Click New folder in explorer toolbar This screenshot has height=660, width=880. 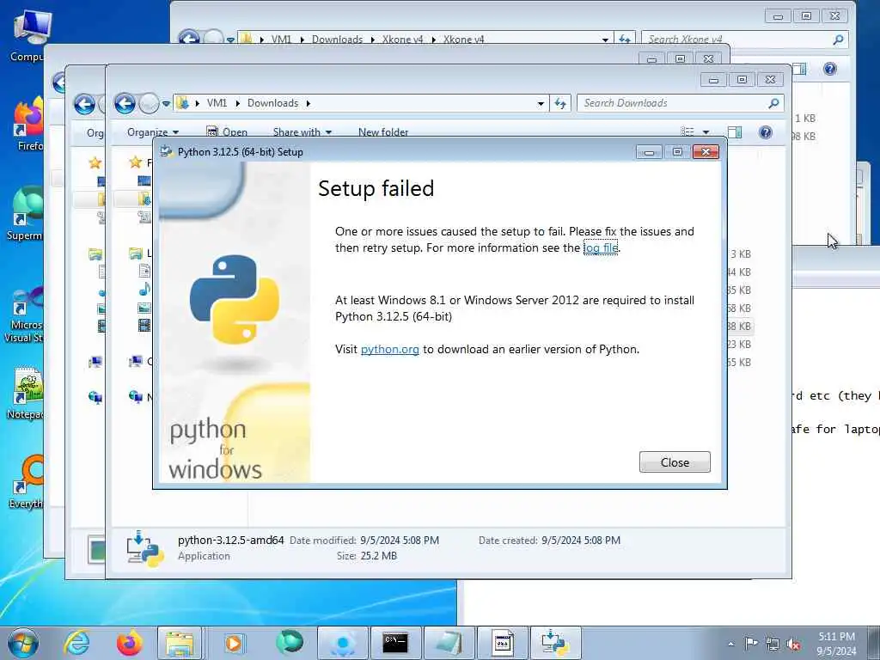[x=383, y=132]
